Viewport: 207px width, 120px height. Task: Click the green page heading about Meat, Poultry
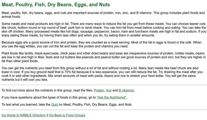tap(56, 5)
